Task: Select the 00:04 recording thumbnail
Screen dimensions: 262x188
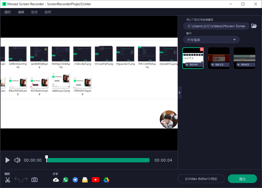Action: coord(193,58)
